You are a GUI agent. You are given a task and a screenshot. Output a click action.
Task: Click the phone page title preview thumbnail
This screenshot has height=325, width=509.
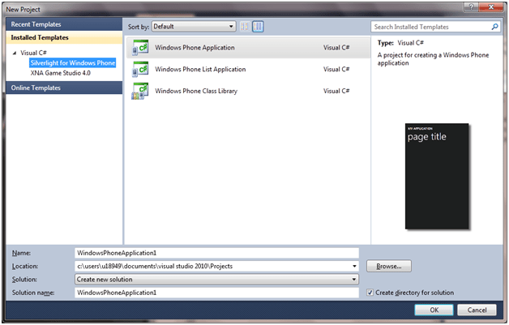438,176
